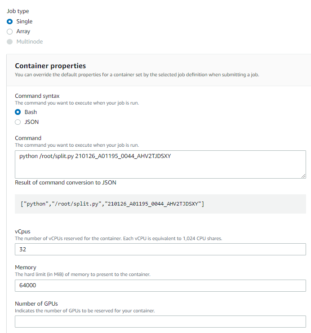Image resolution: width=311 pixels, height=333 pixels.
Task: Click the Command textarea resize handle
Action: pos(303,176)
